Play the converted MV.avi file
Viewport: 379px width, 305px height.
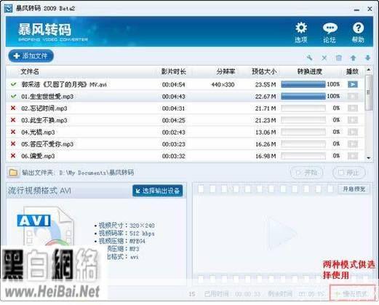[353, 84]
